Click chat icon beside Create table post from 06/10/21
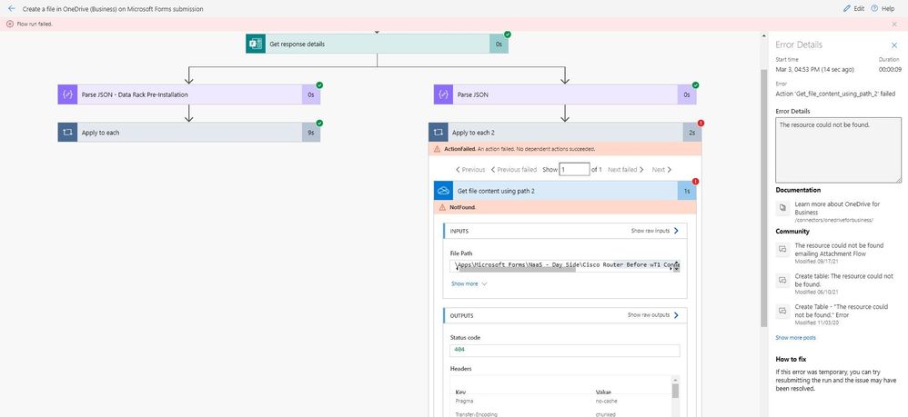 pos(782,280)
